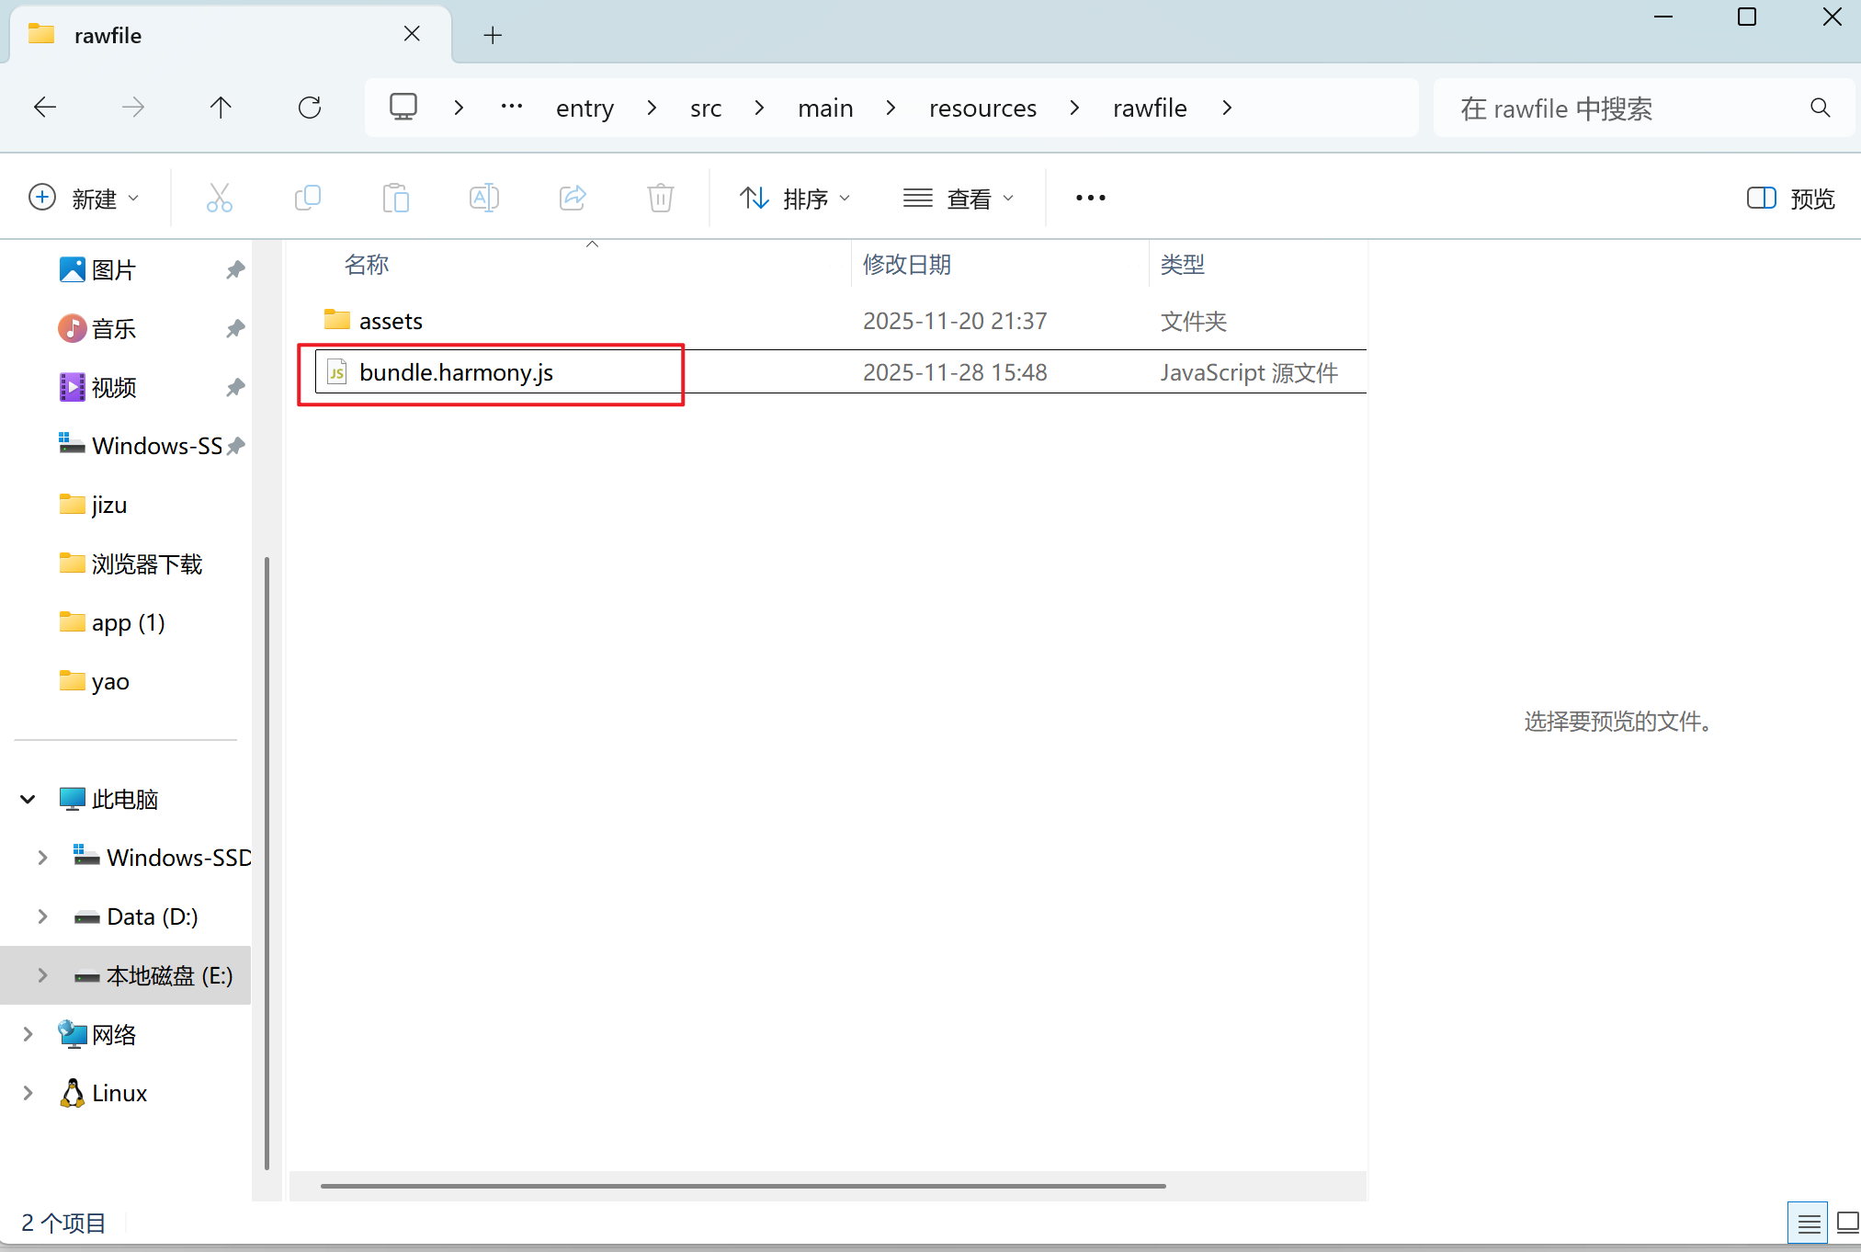Image resolution: width=1861 pixels, height=1252 pixels.
Task: Click the Share icon
Action: 573,198
